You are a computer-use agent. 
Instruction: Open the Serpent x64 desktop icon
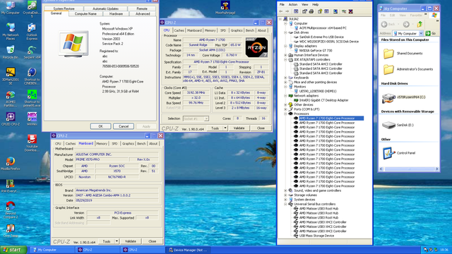[32, 52]
